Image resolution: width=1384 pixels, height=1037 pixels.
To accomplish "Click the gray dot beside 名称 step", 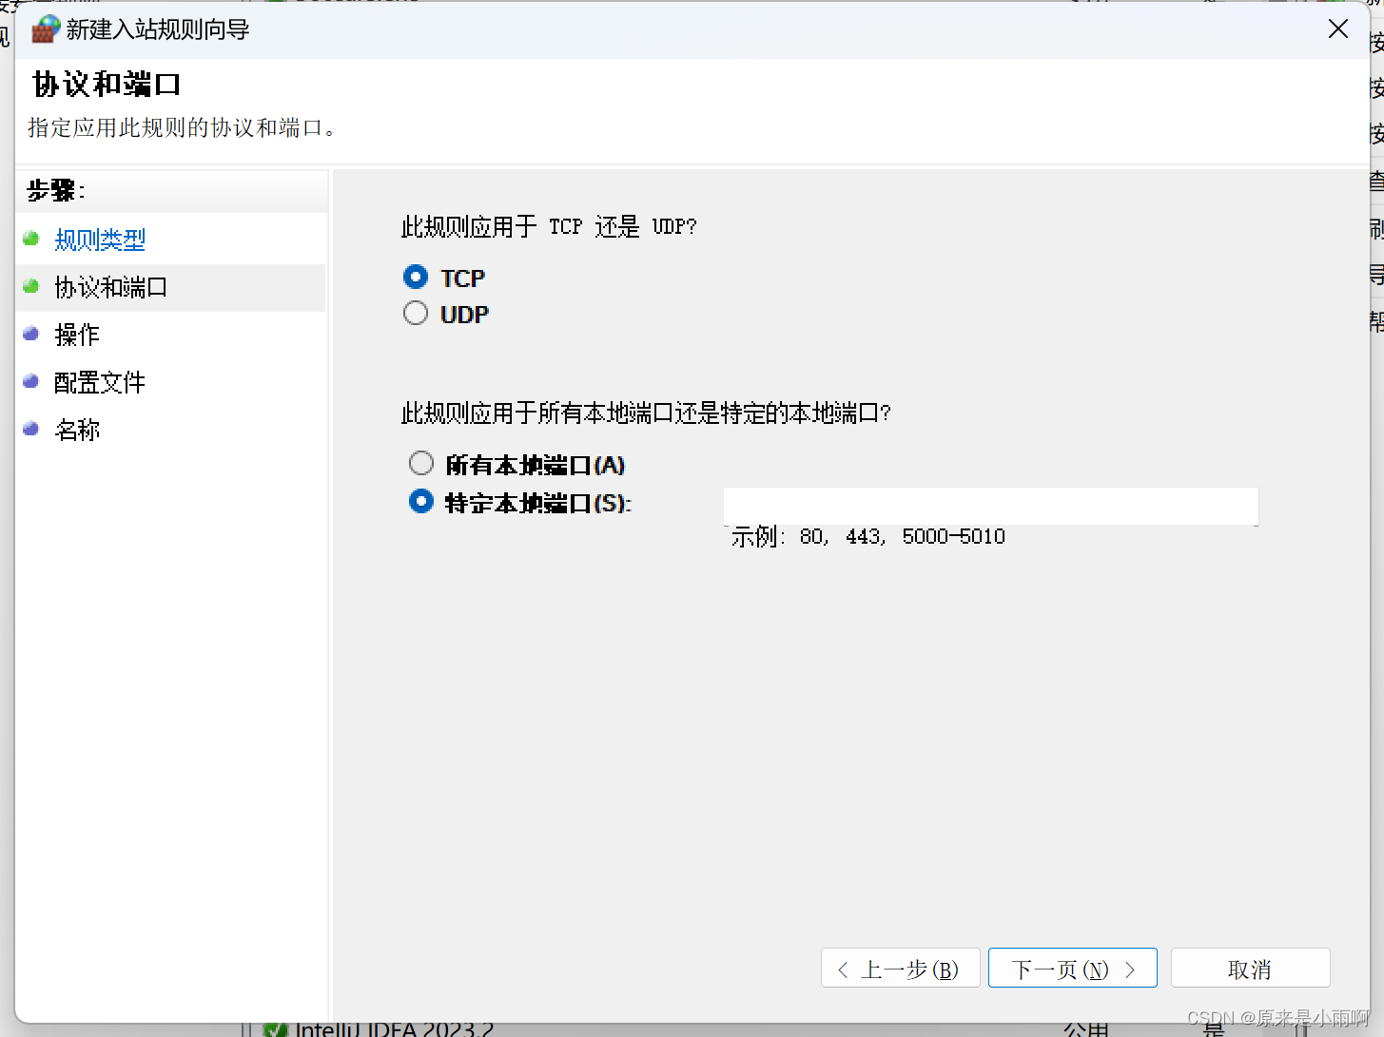I will click(x=29, y=429).
